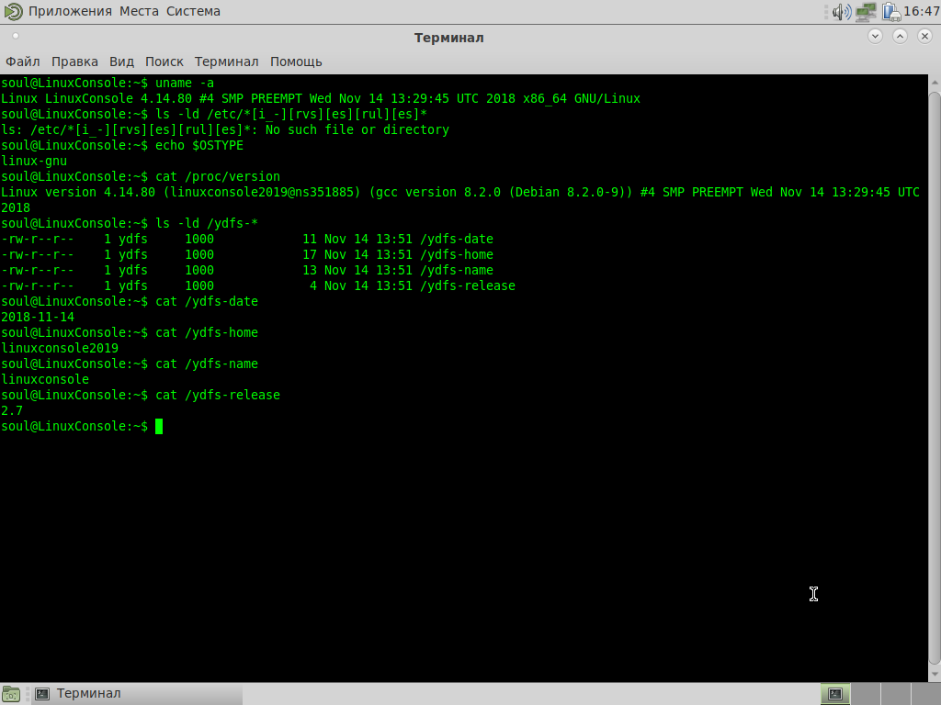Open the Приложения menu
Image resolution: width=941 pixels, height=705 pixels.
point(70,11)
